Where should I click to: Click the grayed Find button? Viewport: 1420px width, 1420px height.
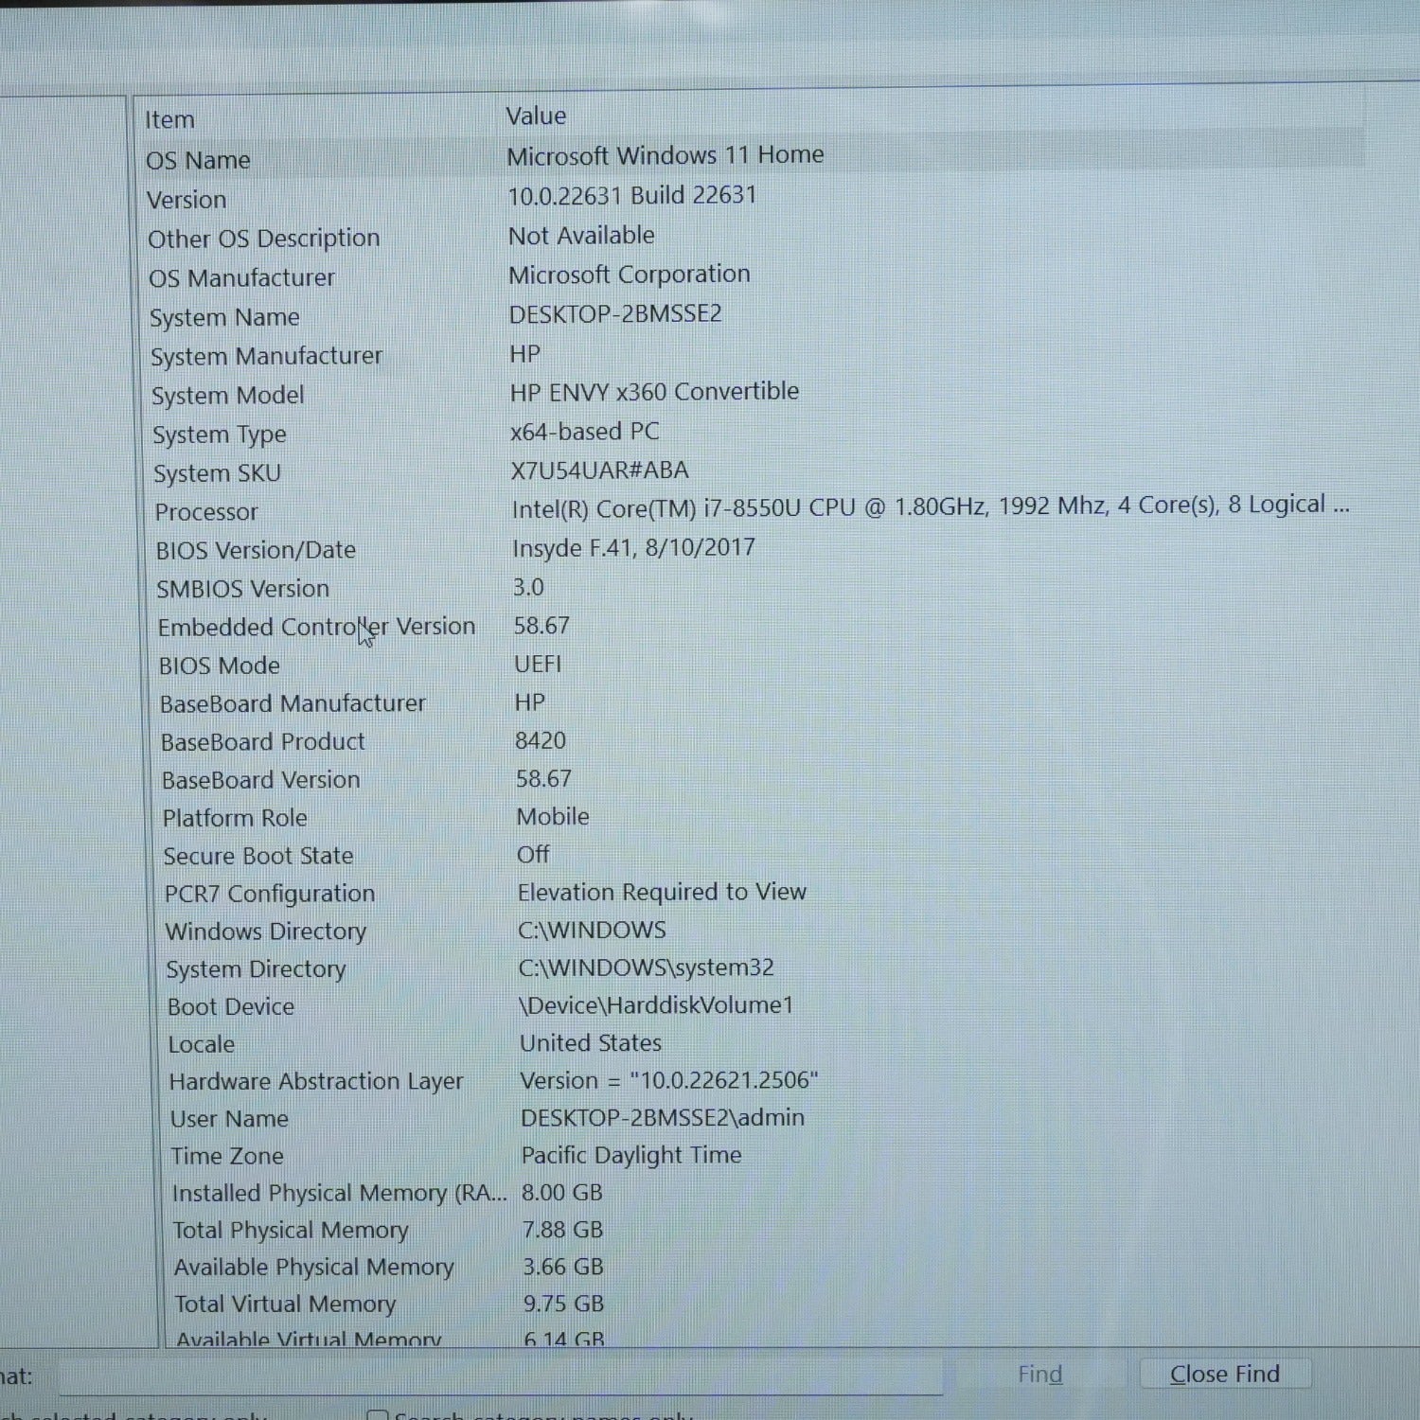click(x=1039, y=1374)
